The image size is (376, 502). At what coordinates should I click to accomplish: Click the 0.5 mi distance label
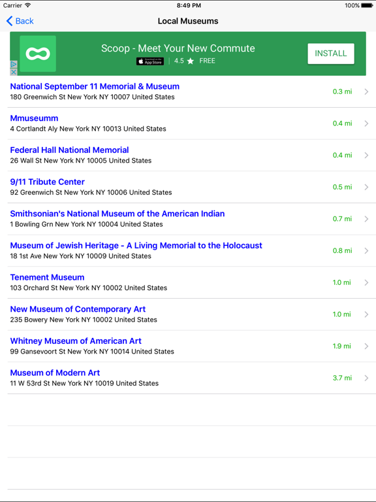pos(342,187)
